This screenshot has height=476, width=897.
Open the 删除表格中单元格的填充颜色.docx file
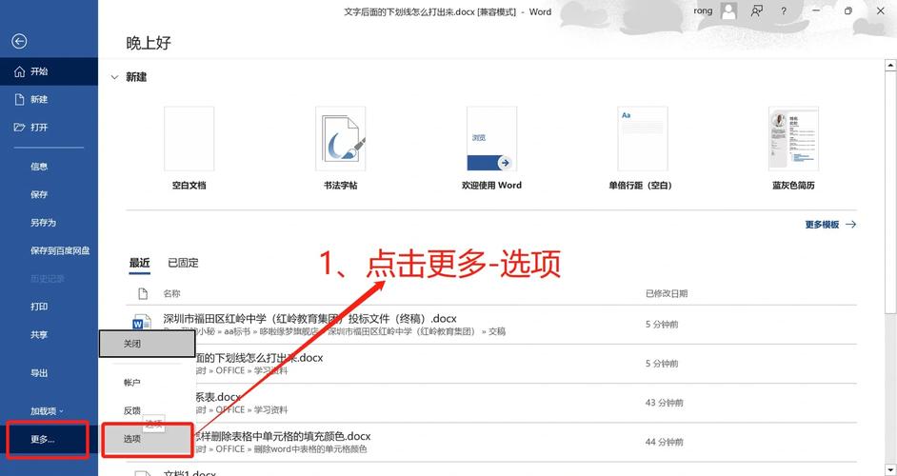point(282,437)
